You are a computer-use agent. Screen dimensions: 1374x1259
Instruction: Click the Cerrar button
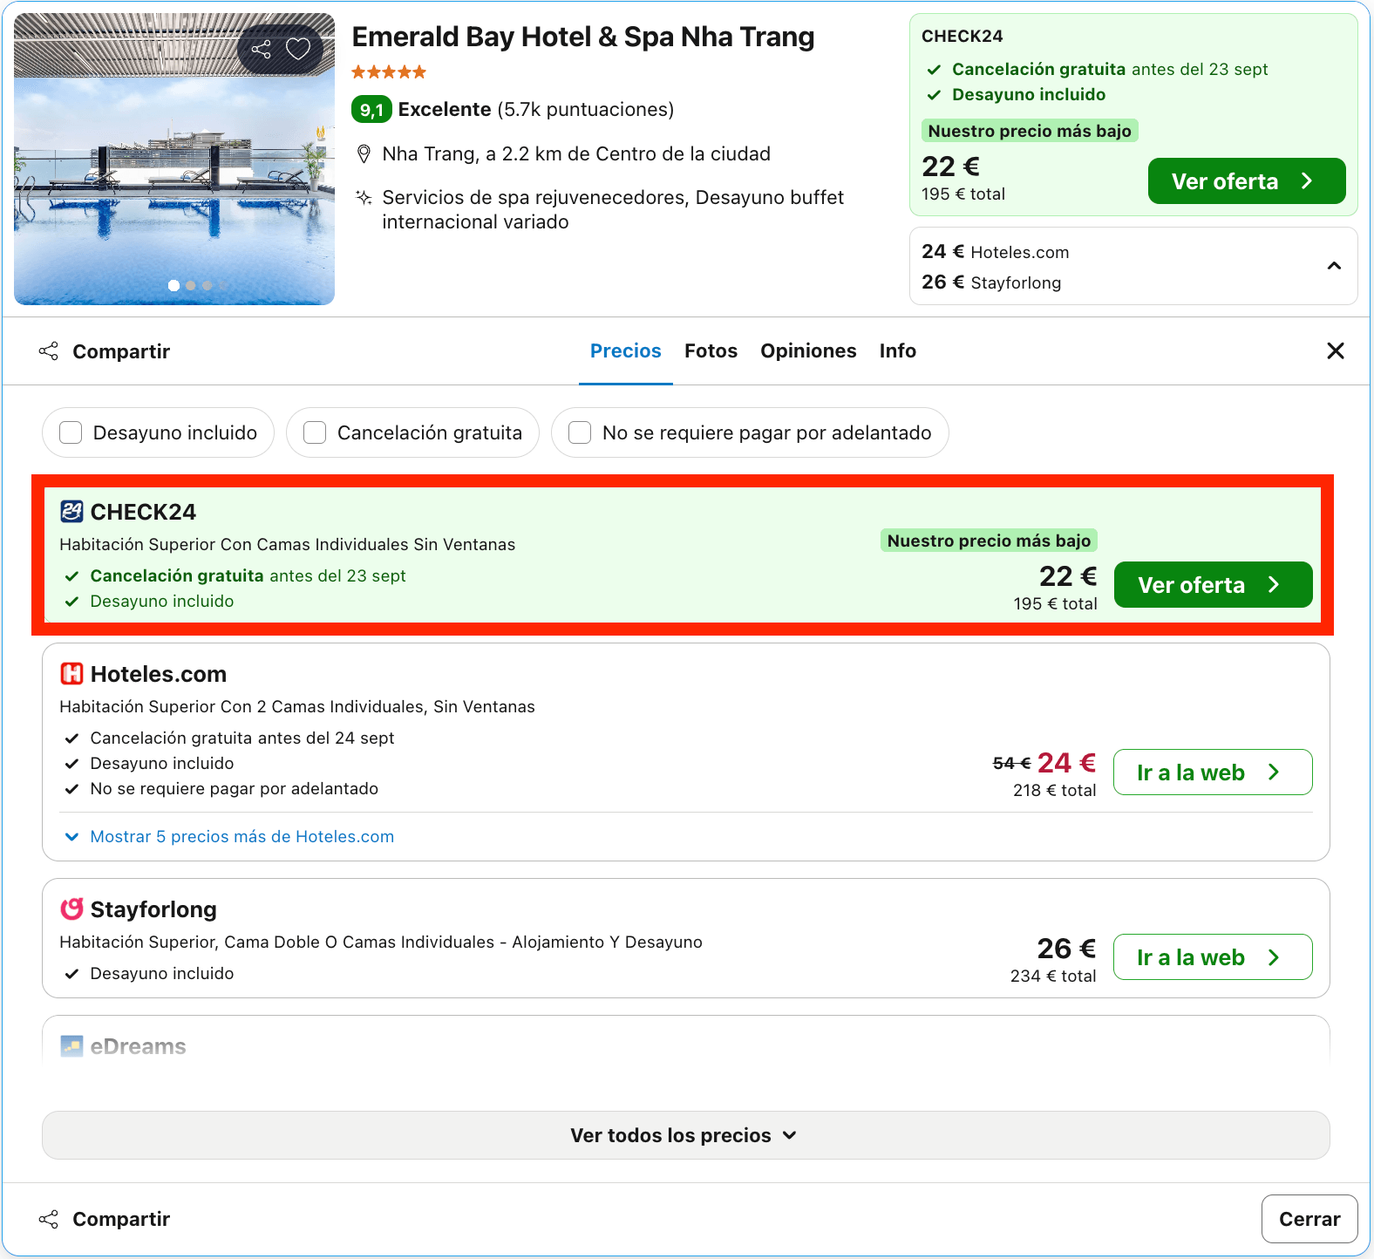tap(1309, 1219)
